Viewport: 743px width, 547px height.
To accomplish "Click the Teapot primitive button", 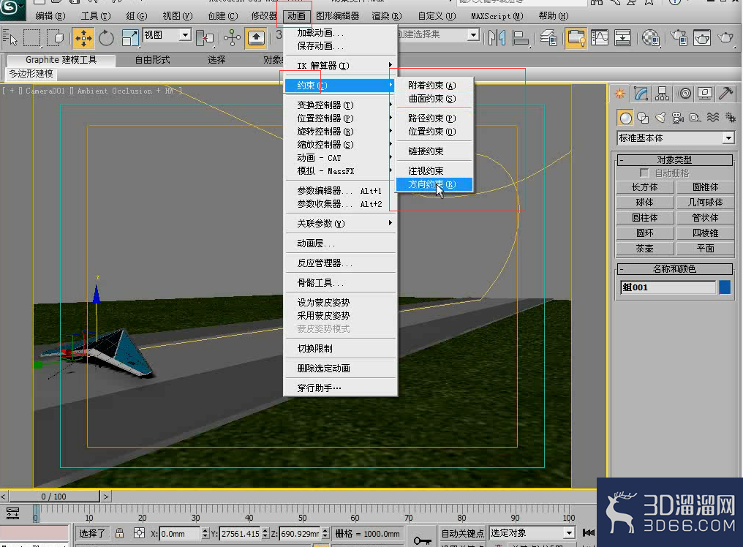I will (x=644, y=249).
